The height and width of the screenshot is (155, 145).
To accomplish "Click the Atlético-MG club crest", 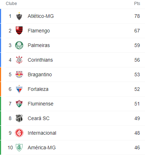I will pyautogui.click(x=19, y=16).
